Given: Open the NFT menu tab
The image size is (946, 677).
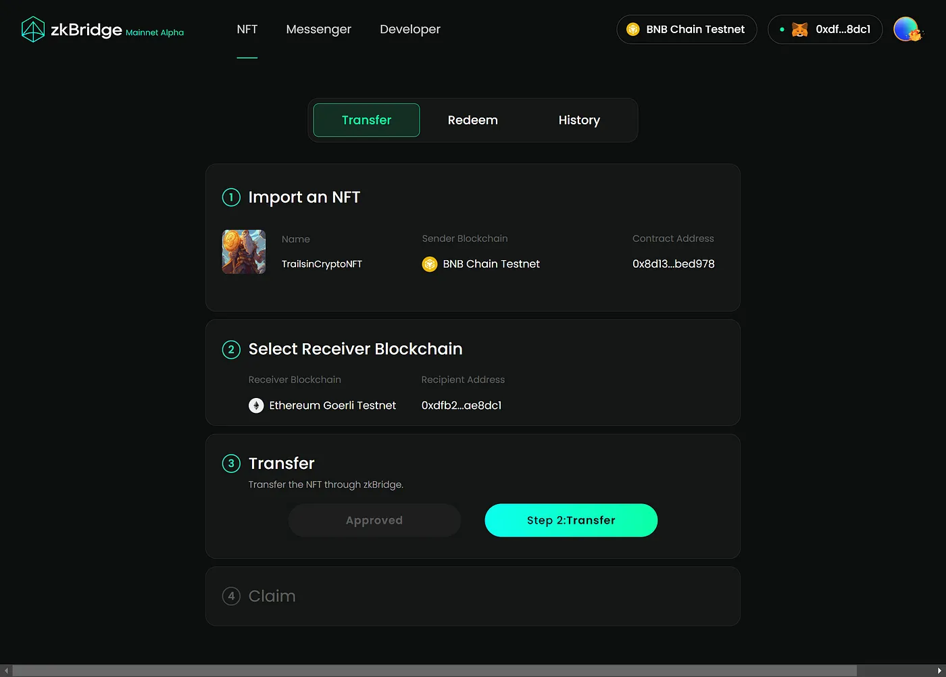Looking at the screenshot, I should coord(247,29).
